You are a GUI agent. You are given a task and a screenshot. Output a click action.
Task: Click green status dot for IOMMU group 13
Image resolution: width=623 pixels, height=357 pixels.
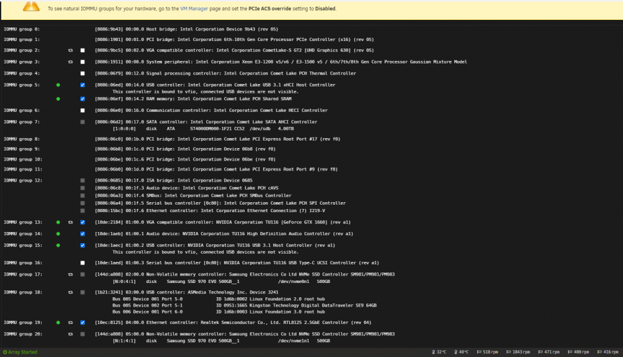coord(58,223)
